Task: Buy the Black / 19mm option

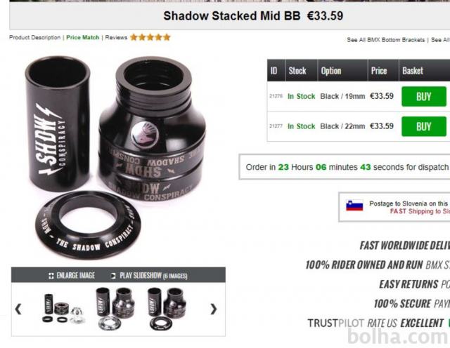Action: [x=424, y=97]
